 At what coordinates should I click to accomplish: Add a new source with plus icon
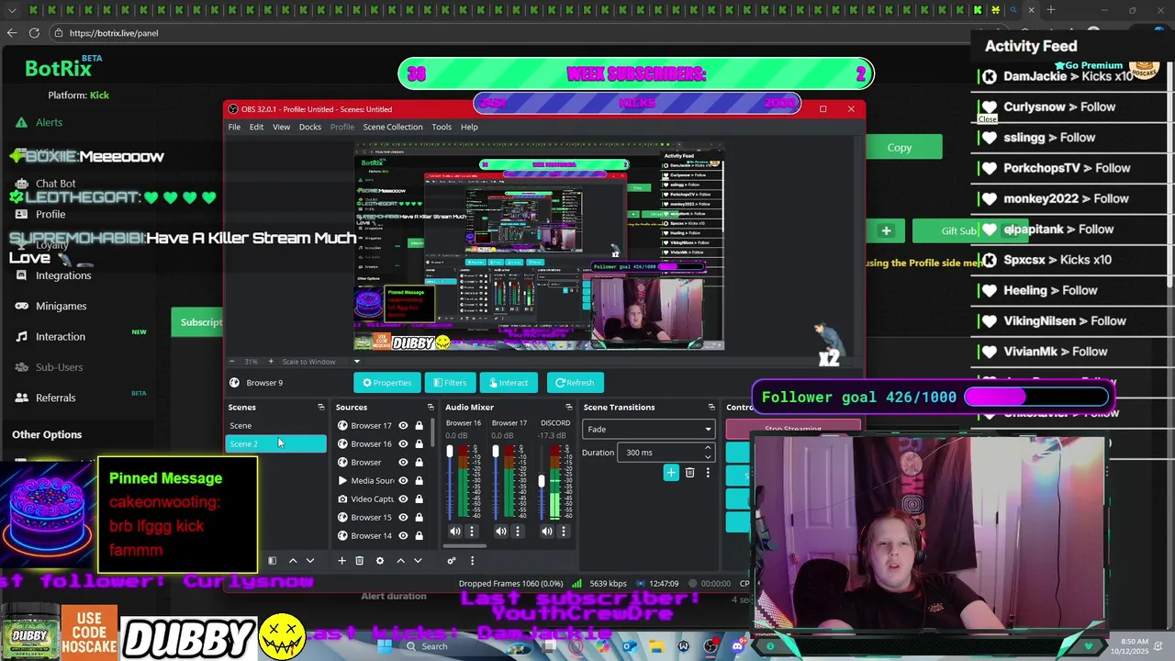coord(341,561)
